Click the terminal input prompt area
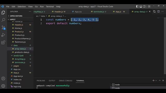 [x=37, y=88]
